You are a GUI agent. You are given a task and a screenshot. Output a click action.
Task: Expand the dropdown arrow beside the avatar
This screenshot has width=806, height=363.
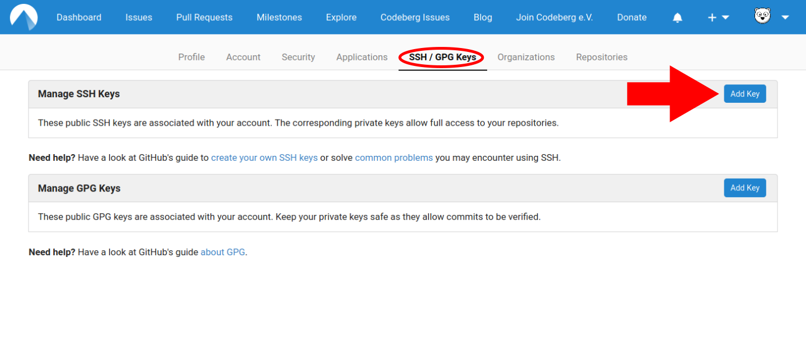click(x=785, y=17)
